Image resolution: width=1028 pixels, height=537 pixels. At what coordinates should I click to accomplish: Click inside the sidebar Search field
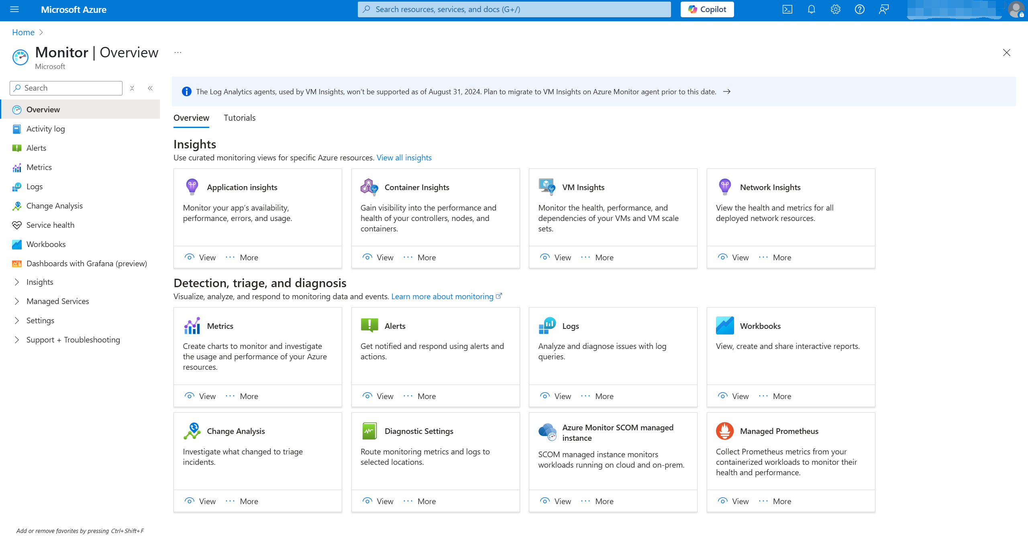coord(66,88)
